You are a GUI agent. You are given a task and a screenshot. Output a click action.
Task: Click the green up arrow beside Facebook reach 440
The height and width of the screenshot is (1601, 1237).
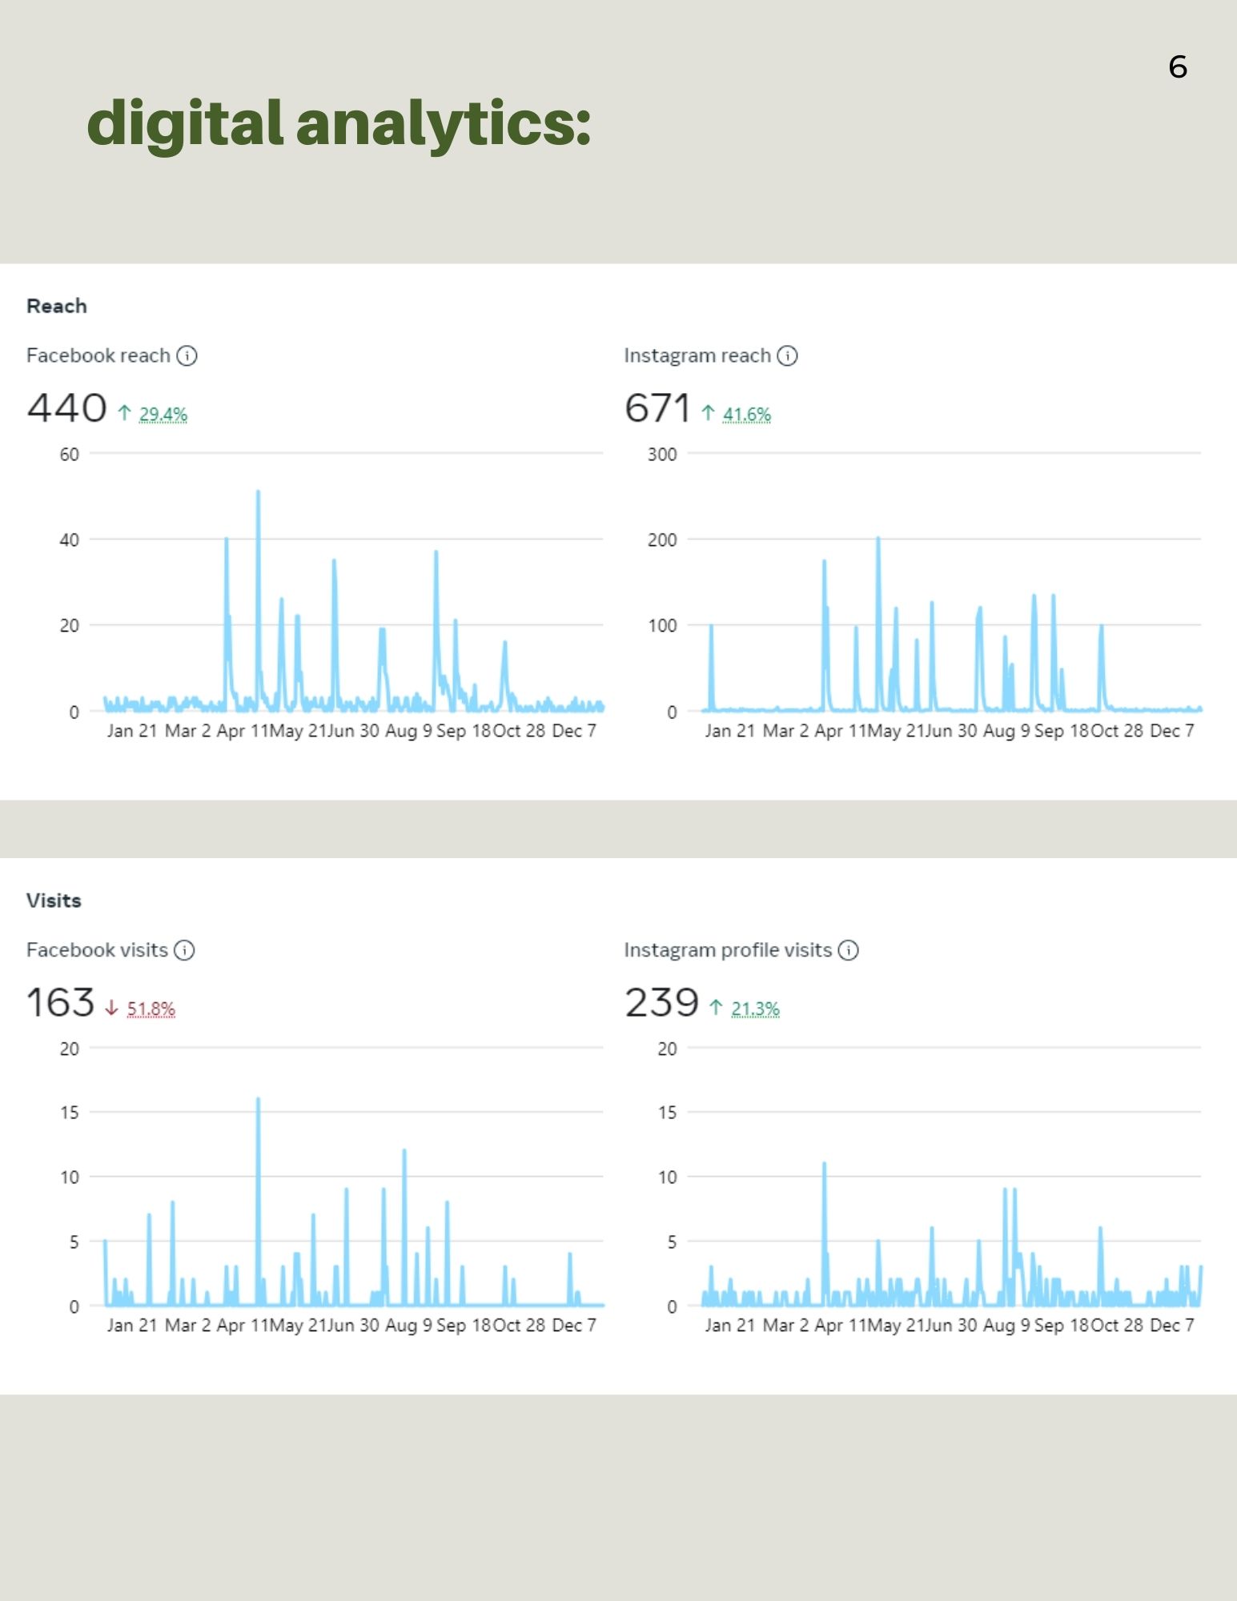point(124,413)
